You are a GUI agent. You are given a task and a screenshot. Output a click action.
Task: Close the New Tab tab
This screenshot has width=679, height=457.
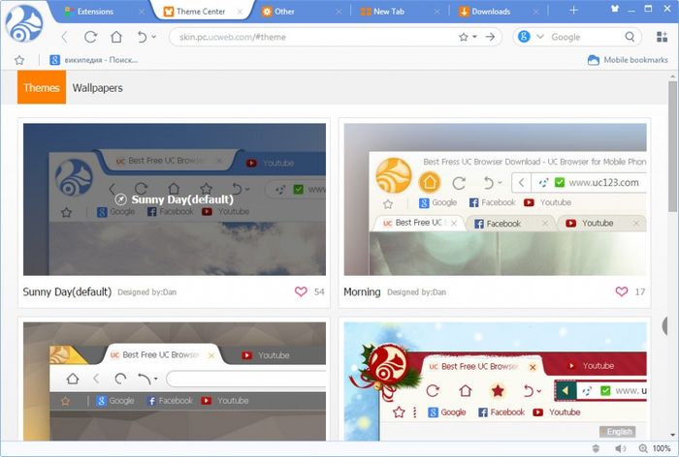(436, 13)
